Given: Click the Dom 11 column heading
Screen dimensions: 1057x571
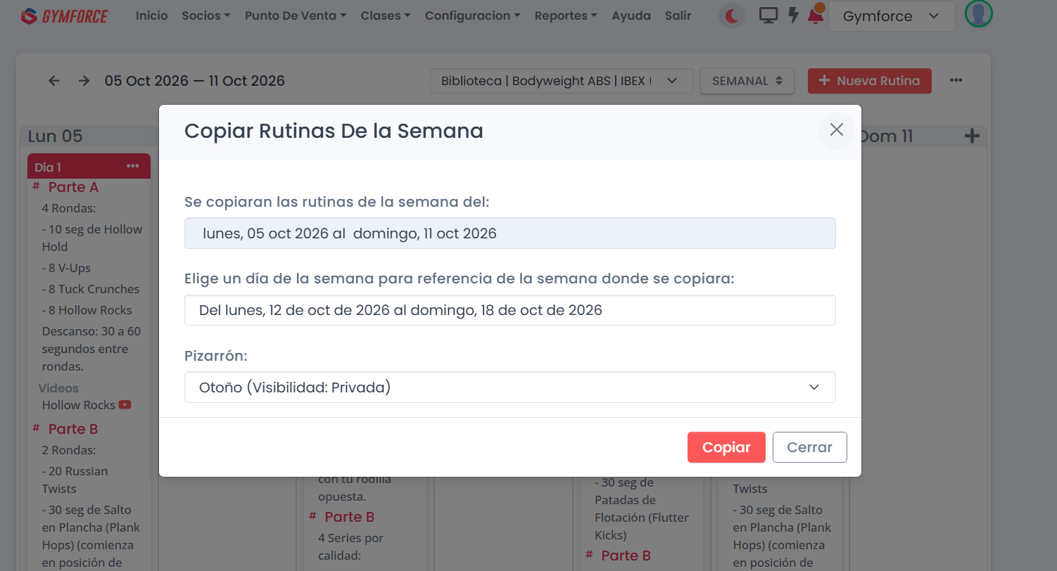Looking at the screenshot, I should (x=886, y=136).
